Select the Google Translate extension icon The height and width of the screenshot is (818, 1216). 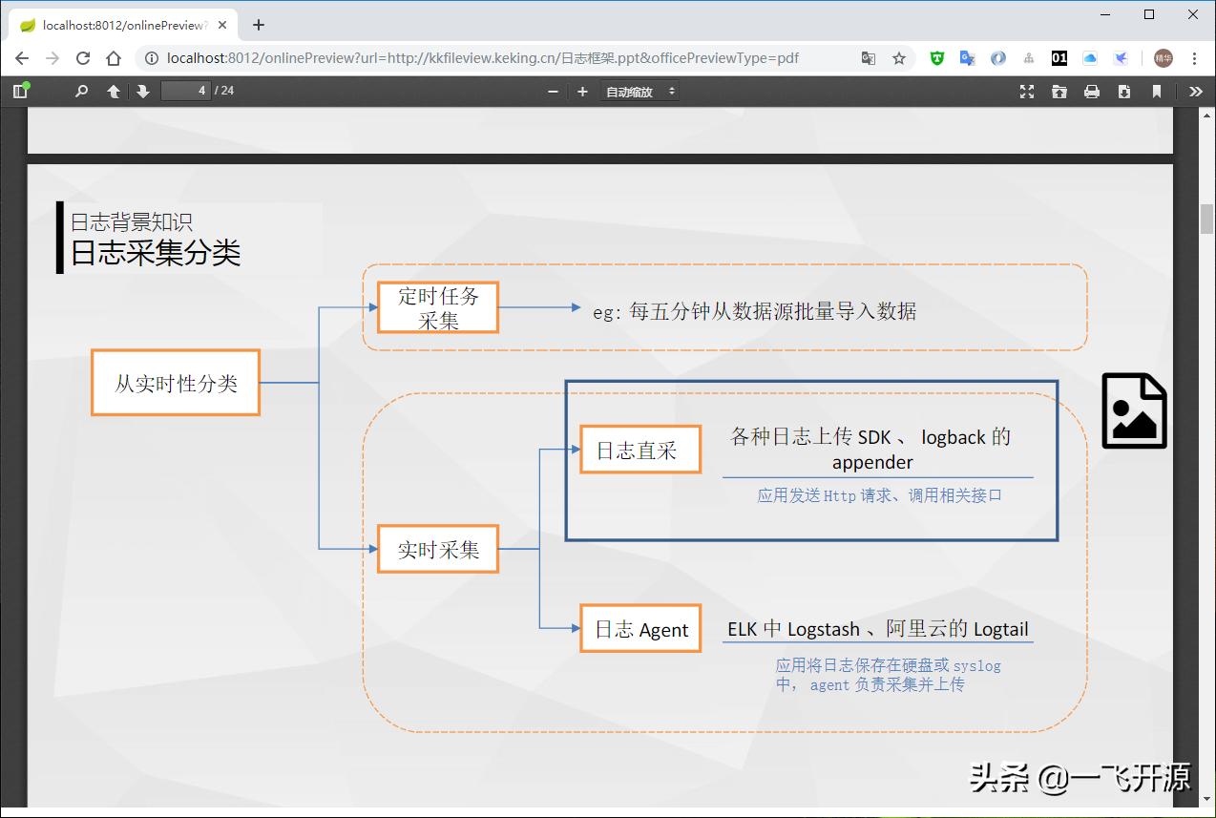coord(967,58)
